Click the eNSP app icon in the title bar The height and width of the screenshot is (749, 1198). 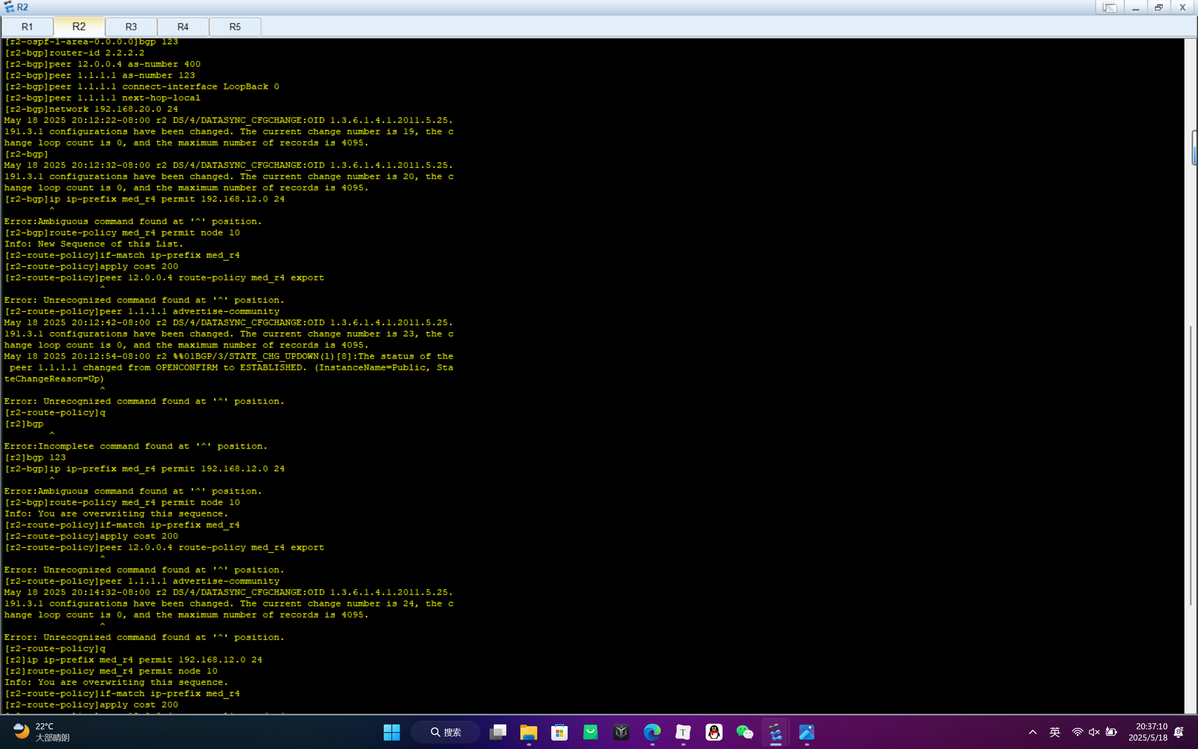(9, 7)
